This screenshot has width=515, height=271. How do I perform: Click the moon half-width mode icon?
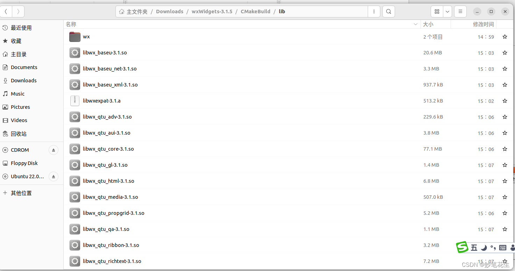point(484,247)
